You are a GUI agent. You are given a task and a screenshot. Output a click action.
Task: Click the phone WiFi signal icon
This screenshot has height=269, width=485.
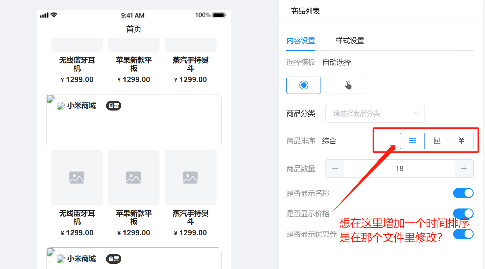54,15
